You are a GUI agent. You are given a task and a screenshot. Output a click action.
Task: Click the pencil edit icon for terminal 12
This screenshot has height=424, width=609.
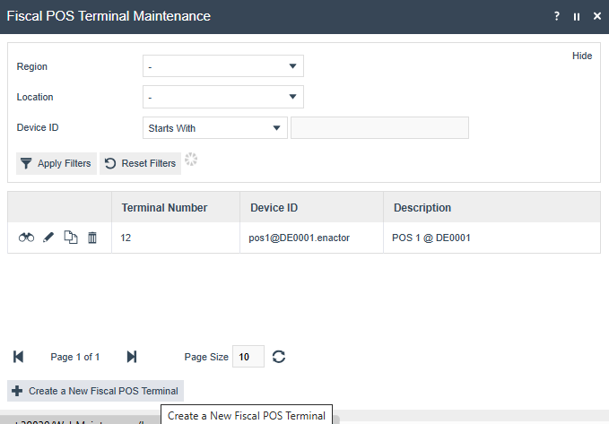pos(48,238)
